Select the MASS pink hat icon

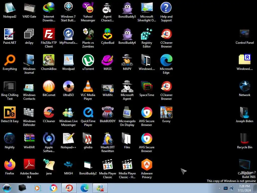[x=107, y=62]
